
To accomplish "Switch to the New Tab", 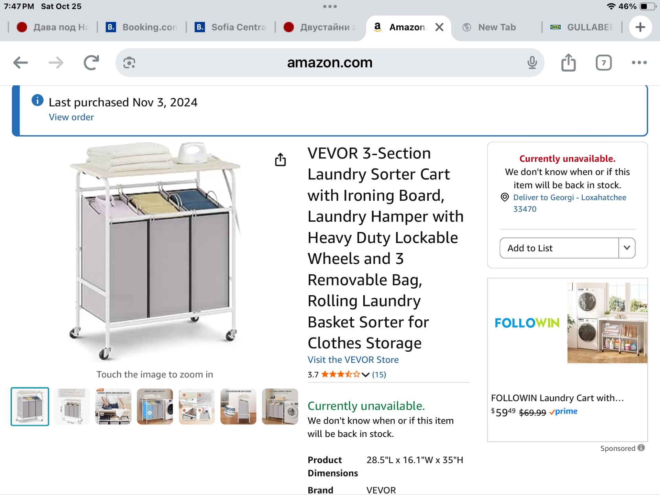I will pos(496,27).
